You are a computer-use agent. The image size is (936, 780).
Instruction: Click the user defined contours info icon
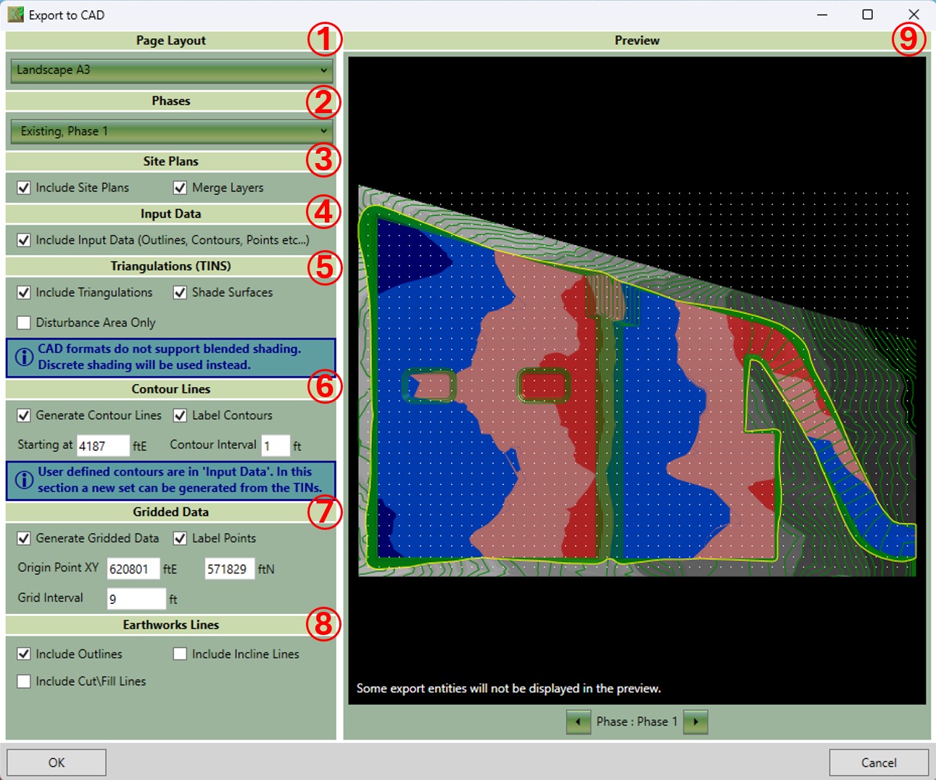tap(24, 480)
